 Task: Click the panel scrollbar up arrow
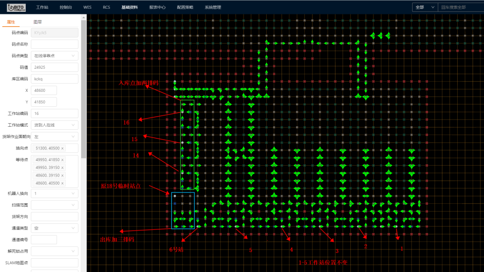(x=84, y=18)
